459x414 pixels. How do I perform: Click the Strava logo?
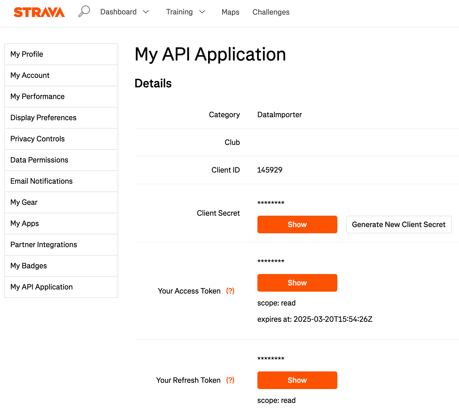pos(39,12)
